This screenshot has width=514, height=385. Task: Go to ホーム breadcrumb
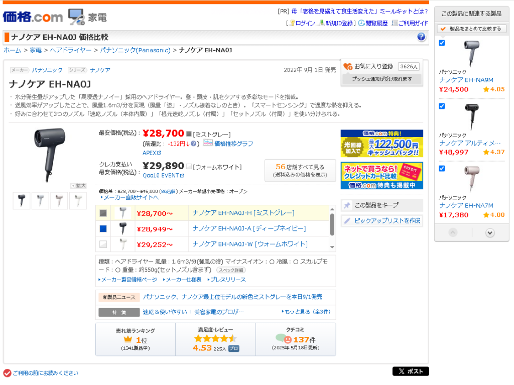12,50
